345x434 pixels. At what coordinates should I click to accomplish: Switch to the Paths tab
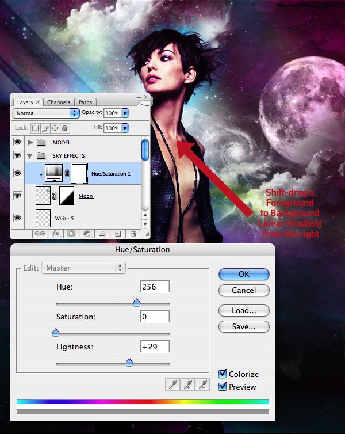pos(86,102)
